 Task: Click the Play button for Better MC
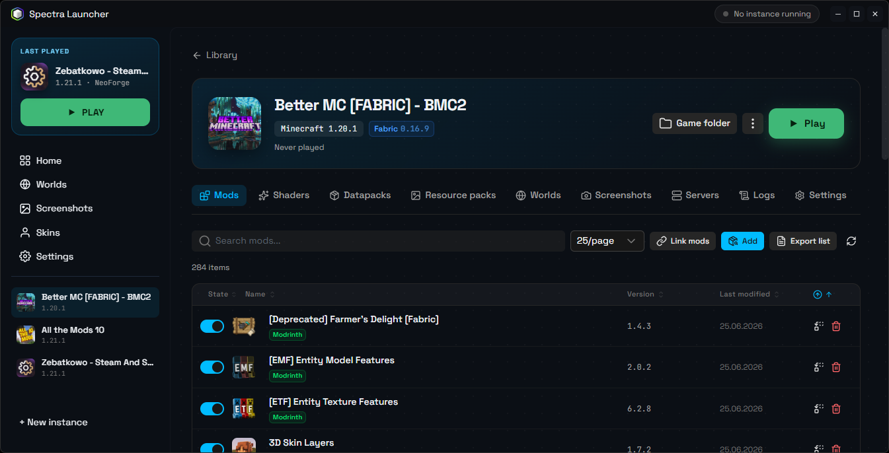click(x=806, y=123)
